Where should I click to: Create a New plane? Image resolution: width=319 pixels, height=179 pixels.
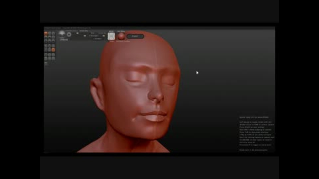[50, 55]
